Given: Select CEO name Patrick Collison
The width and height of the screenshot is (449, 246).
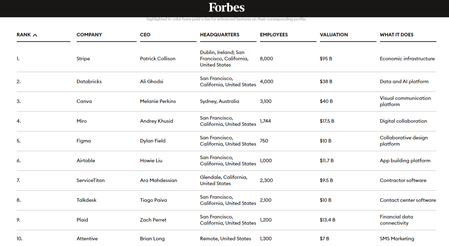Looking at the screenshot, I should click(x=158, y=59).
